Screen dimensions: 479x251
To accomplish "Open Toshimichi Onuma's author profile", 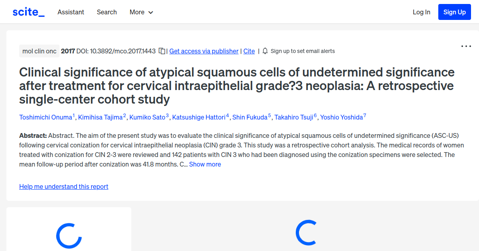I will point(46,117).
